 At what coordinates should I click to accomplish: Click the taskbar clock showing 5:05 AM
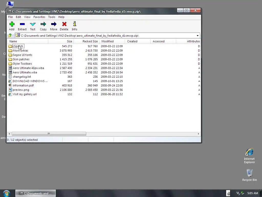pyautogui.click(x=253, y=193)
